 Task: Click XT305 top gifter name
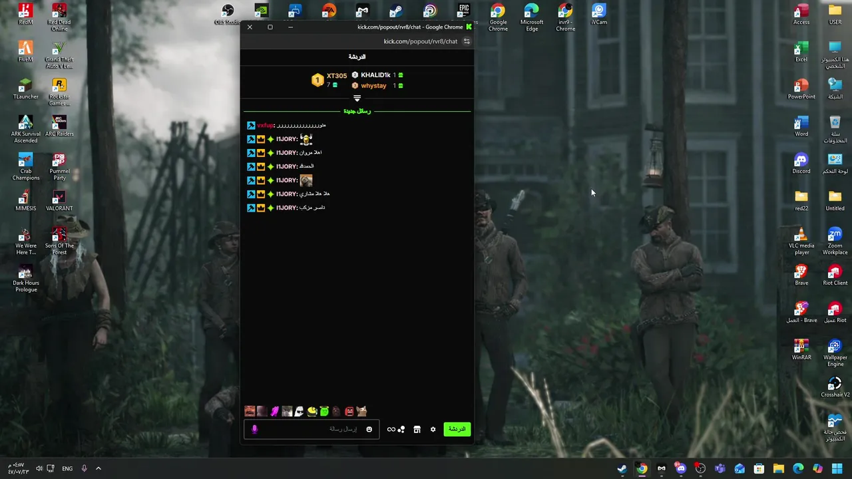(337, 76)
